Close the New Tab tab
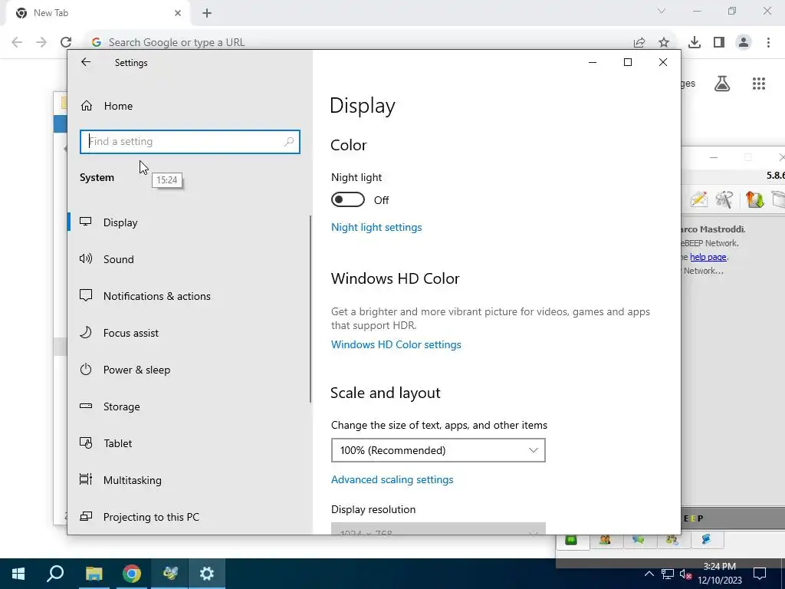The height and width of the screenshot is (589, 785). [x=178, y=13]
